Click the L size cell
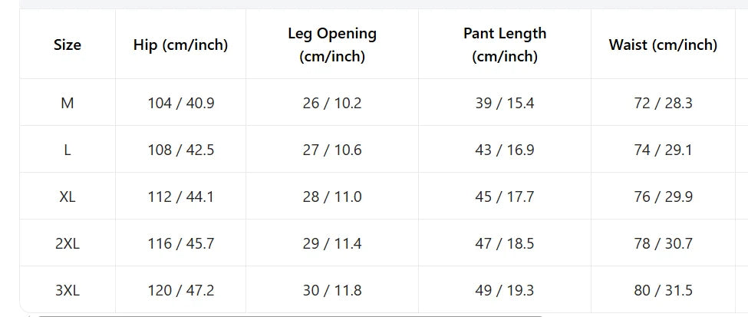Viewport: 748px width, 317px height. (68, 150)
